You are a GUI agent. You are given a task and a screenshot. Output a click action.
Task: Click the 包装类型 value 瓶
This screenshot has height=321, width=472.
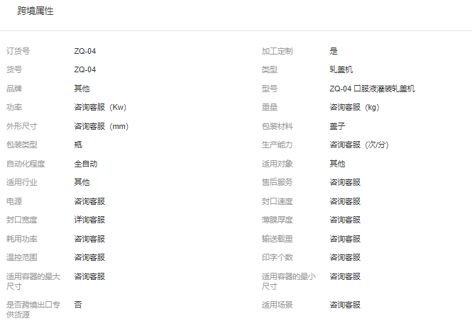pyautogui.click(x=78, y=145)
